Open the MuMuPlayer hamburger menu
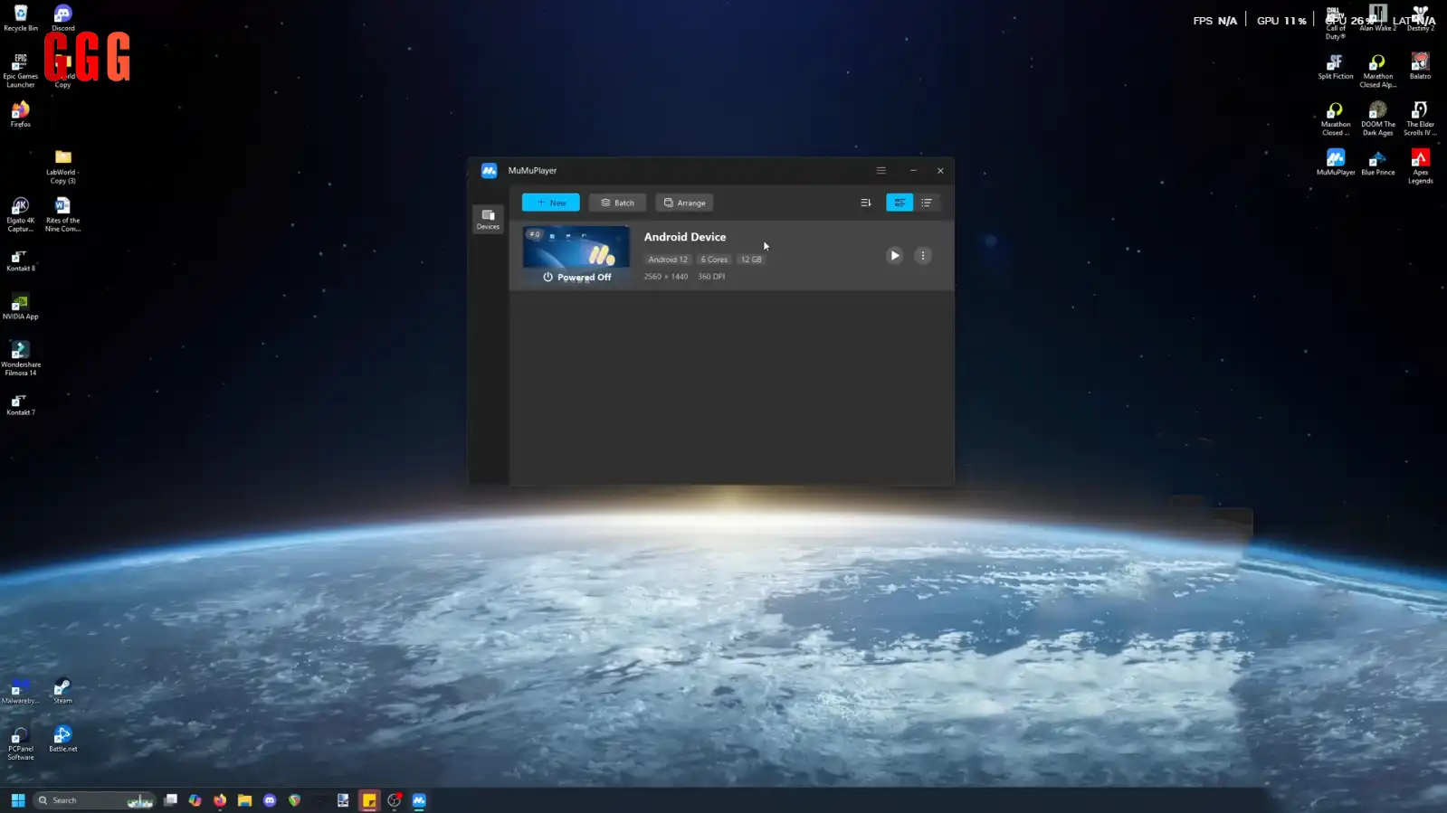This screenshot has width=1447, height=813. (x=881, y=170)
